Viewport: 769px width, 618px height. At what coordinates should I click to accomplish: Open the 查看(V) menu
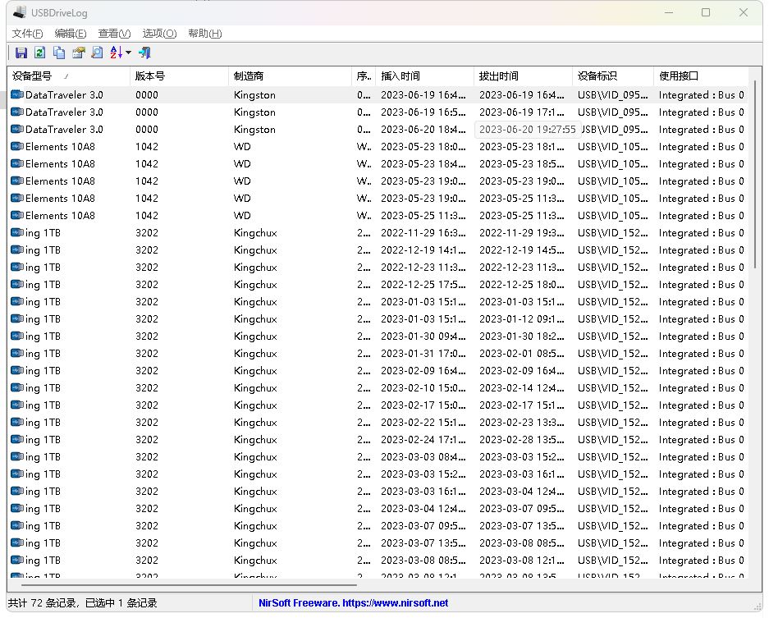(x=114, y=34)
